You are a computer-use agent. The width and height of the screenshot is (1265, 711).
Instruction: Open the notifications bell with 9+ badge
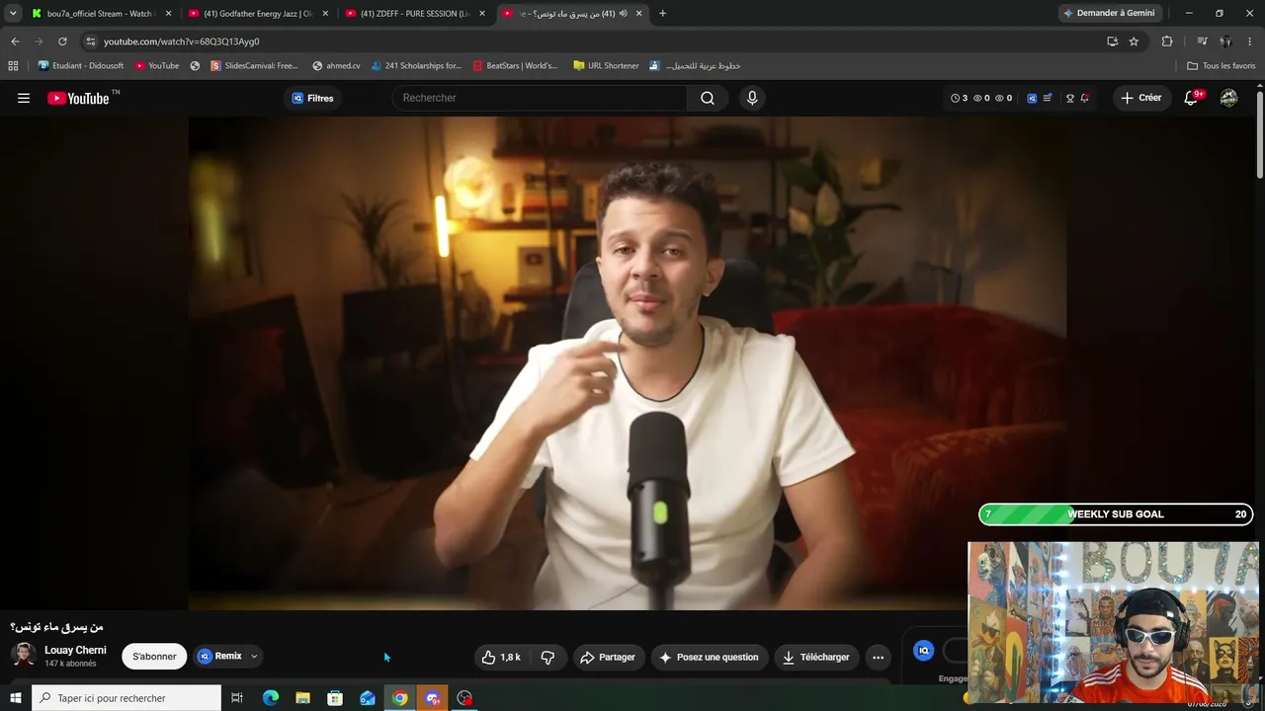pyautogui.click(x=1191, y=98)
